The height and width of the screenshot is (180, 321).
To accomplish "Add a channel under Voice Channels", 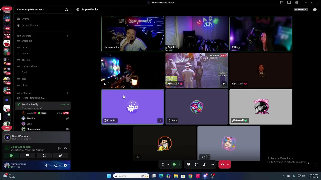I will [67, 93].
